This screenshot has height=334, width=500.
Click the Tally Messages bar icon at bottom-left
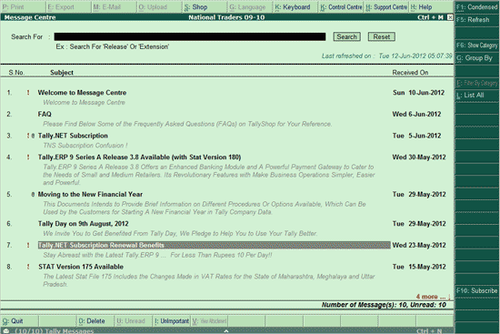(6, 331)
